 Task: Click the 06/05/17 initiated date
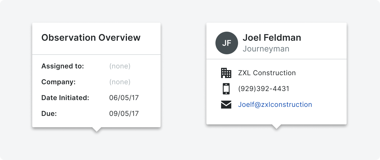coord(124,98)
